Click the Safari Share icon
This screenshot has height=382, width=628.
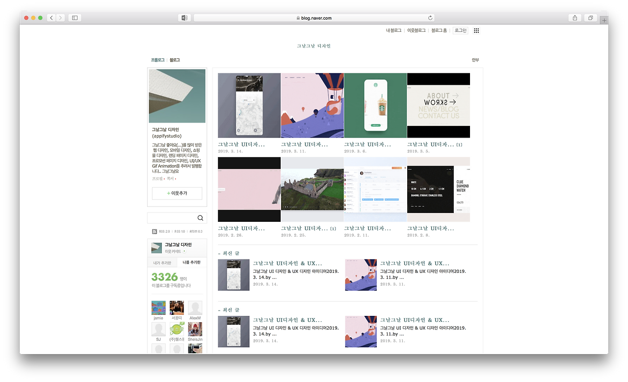tap(575, 18)
